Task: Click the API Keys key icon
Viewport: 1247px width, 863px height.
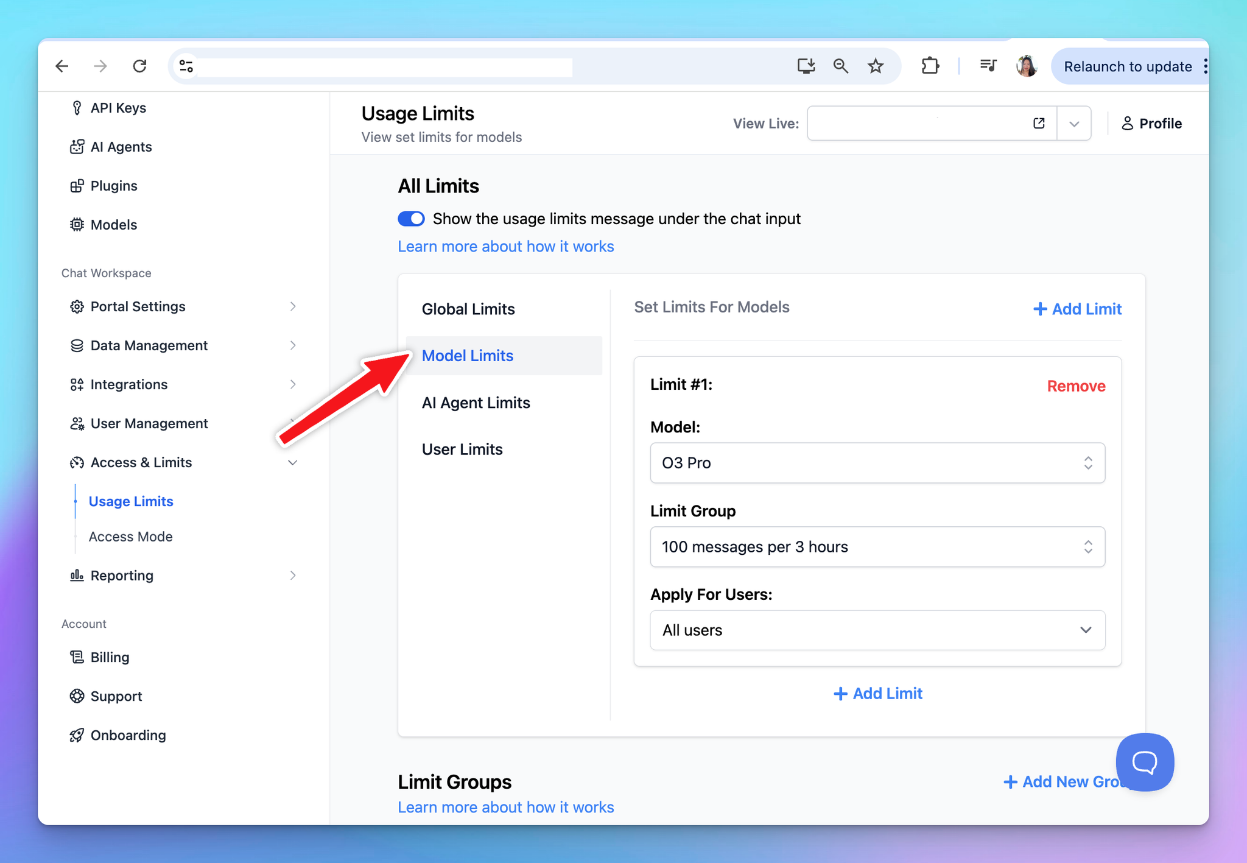Action: click(x=77, y=108)
